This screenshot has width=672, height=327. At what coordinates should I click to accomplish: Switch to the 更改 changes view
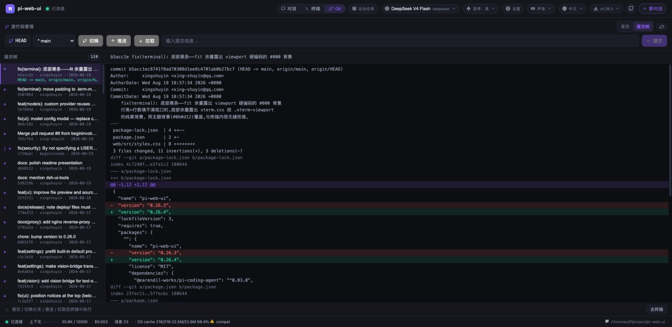pos(625,27)
